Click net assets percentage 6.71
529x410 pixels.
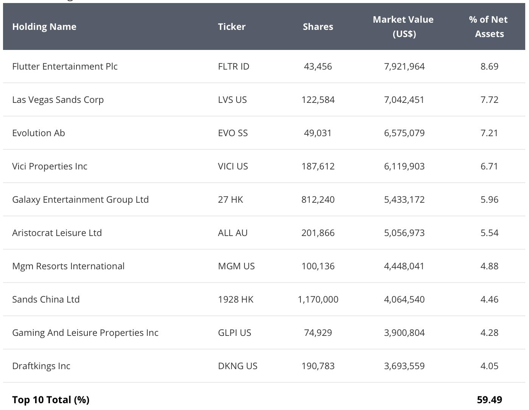tap(489, 166)
